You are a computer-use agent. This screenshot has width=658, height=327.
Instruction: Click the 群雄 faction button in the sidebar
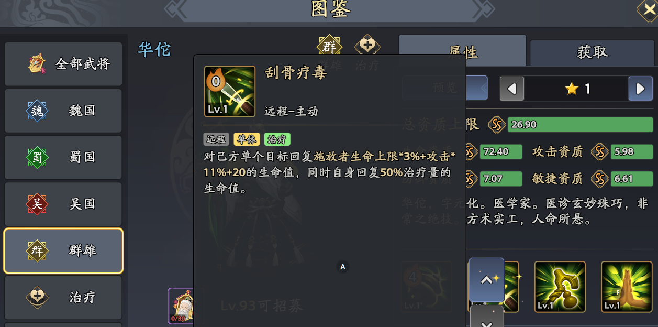pos(63,250)
